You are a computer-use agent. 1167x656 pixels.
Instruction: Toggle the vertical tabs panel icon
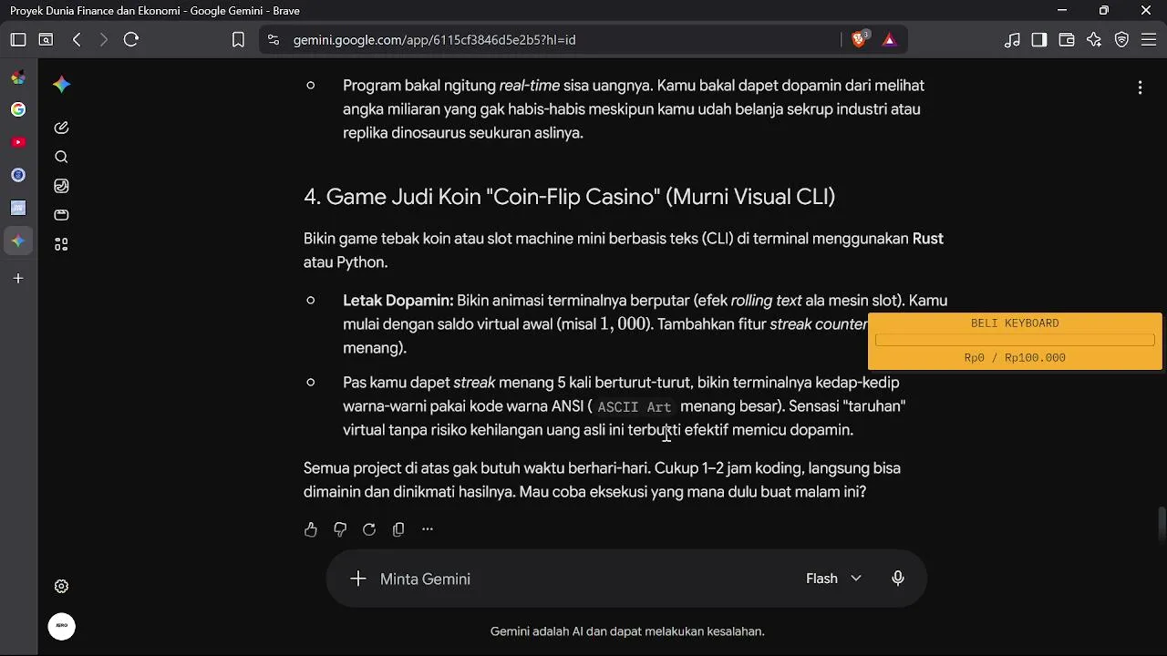click(18, 39)
